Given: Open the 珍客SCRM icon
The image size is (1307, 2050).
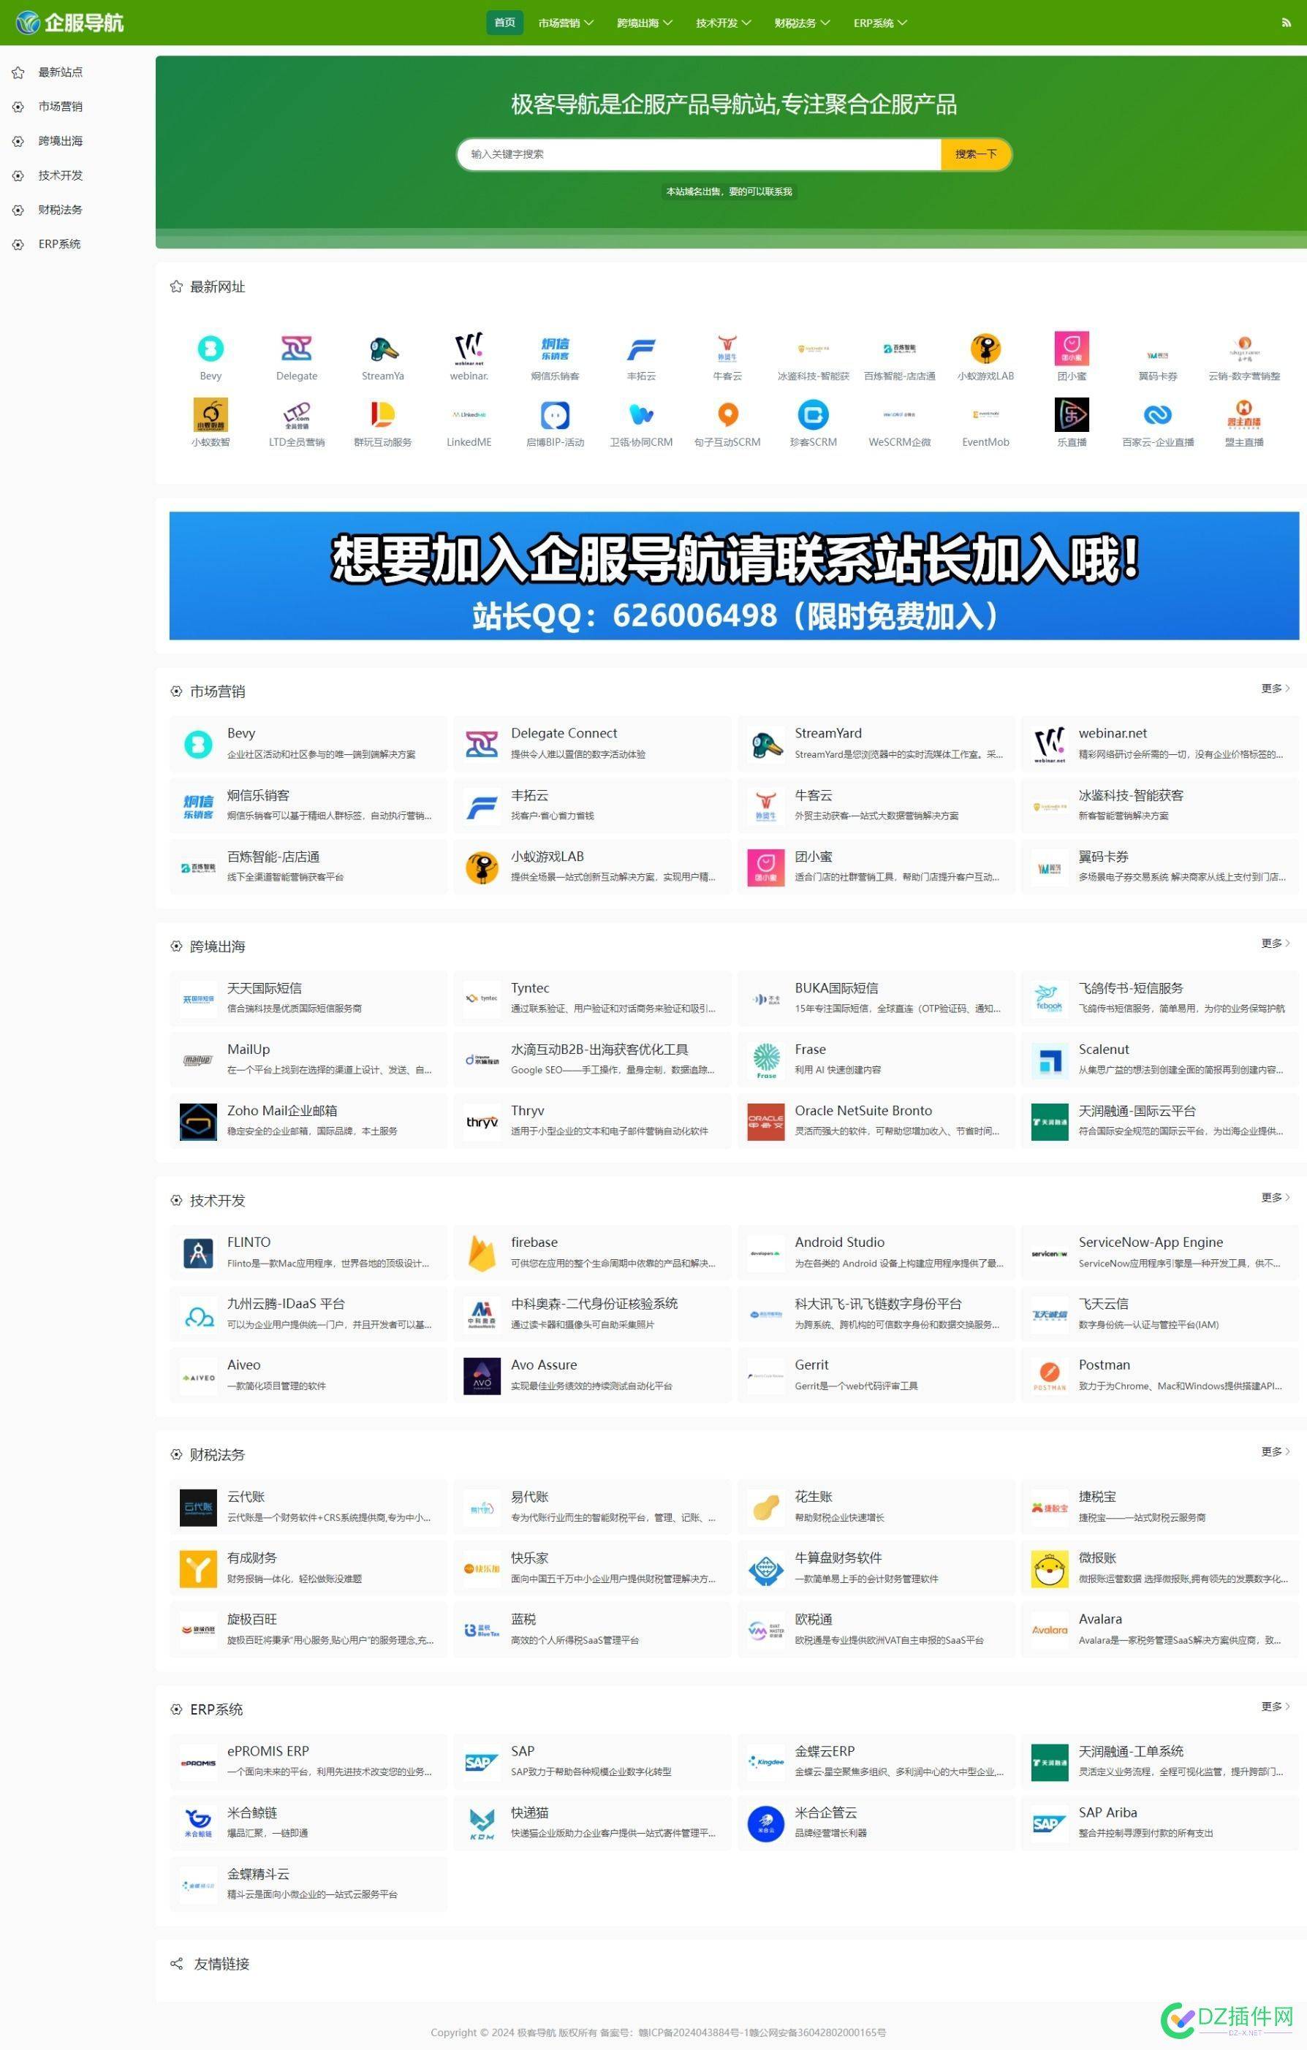Looking at the screenshot, I should pyautogui.click(x=813, y=414).
